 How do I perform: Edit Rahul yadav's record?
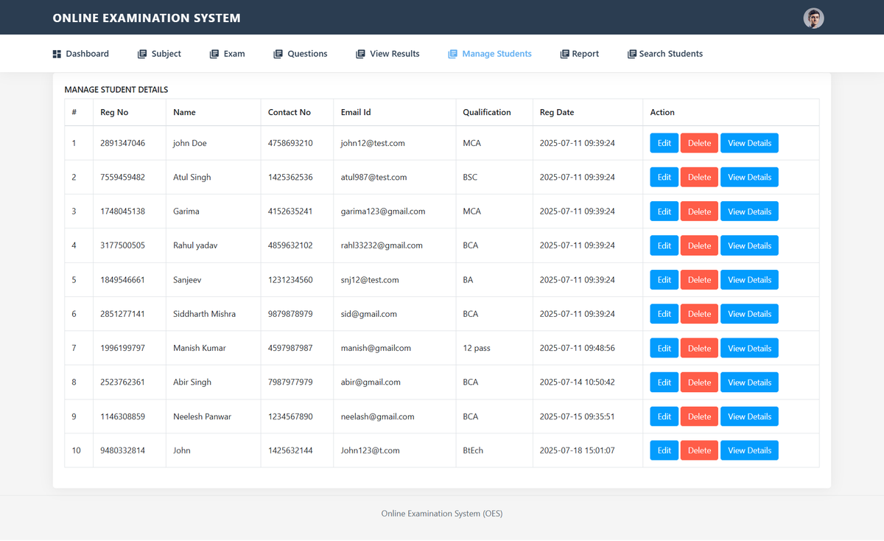coord(664,245)
